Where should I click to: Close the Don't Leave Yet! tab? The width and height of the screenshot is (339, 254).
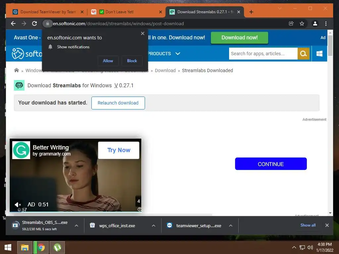(161, 12)
